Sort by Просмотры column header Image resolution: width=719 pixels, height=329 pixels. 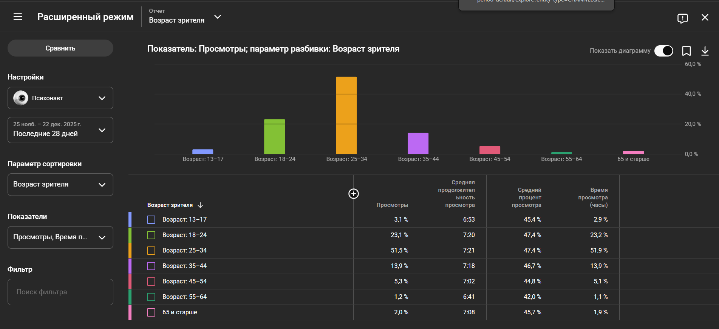(392, 205)
